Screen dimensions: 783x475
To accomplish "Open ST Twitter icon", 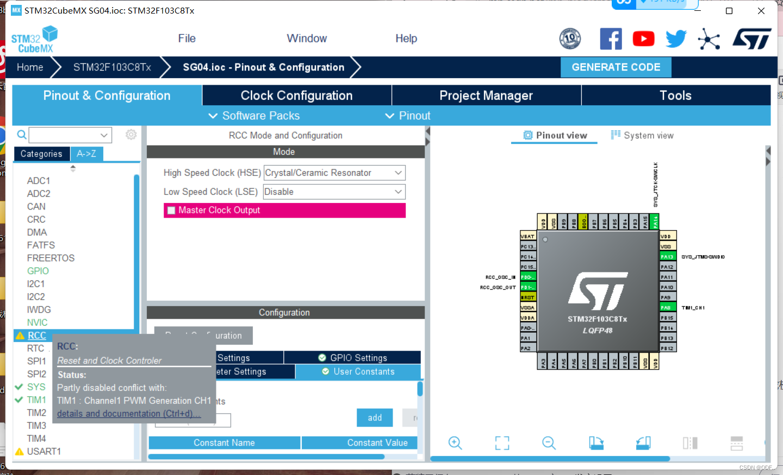I will click(x=676, y=39).
